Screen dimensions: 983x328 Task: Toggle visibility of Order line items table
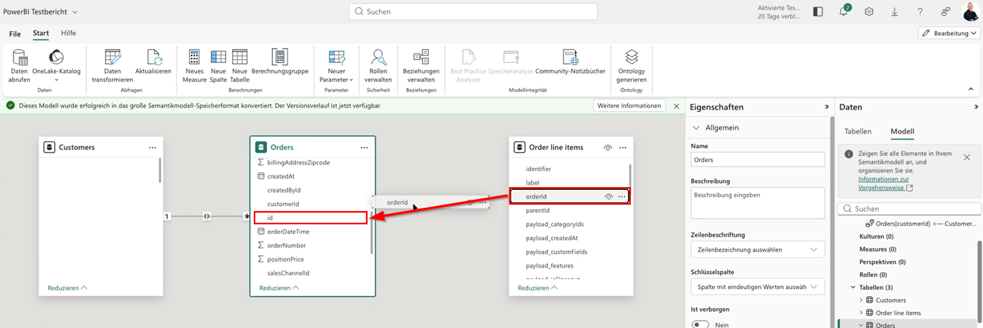(607, 148)
